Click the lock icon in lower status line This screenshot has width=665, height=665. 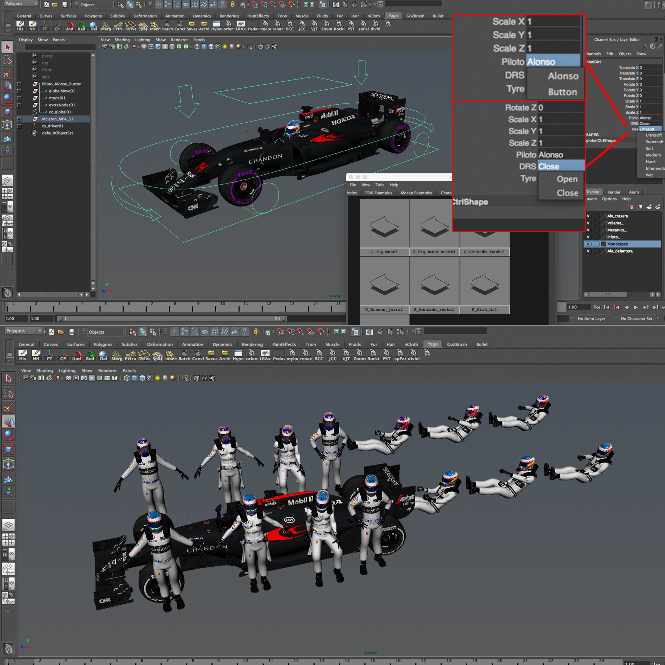256,332
